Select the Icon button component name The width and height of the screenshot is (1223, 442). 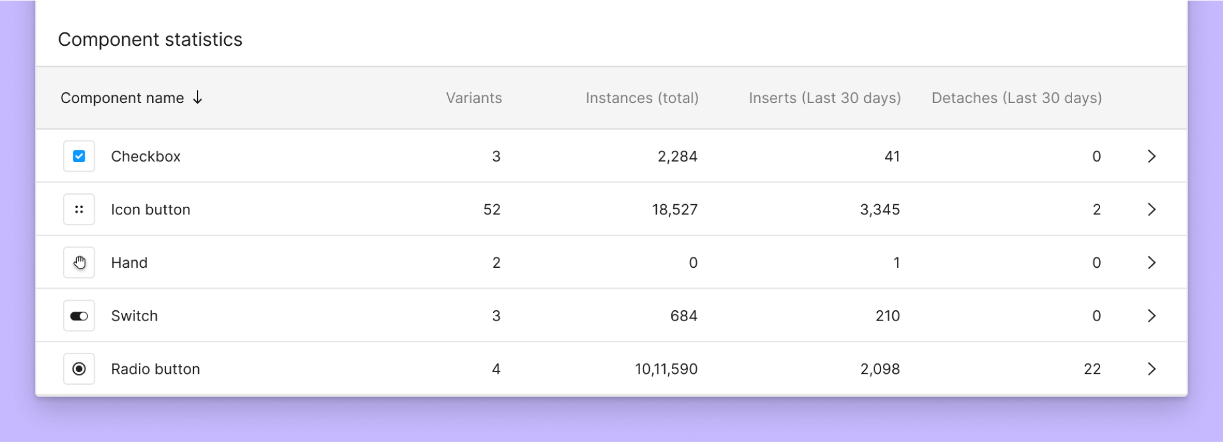(150, 210)
